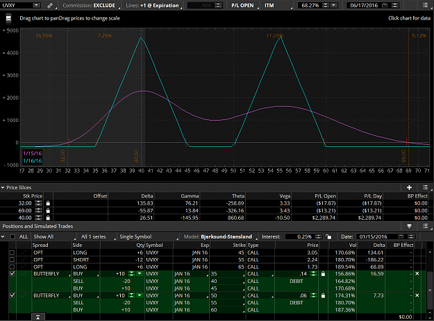Check the OPT LONG 45 CALL row checkbox
The image size is (434, 321).
pos(12,252)
